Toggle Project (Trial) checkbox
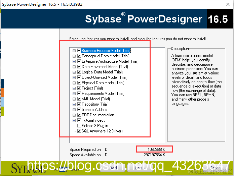 pyautogui.click(x=79, y=88)
